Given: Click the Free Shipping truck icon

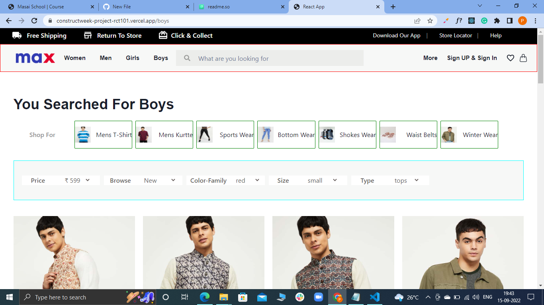Looking at the screenshot, I should pos(16,35).
